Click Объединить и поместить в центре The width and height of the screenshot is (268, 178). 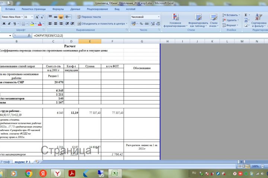coord(101,24)
